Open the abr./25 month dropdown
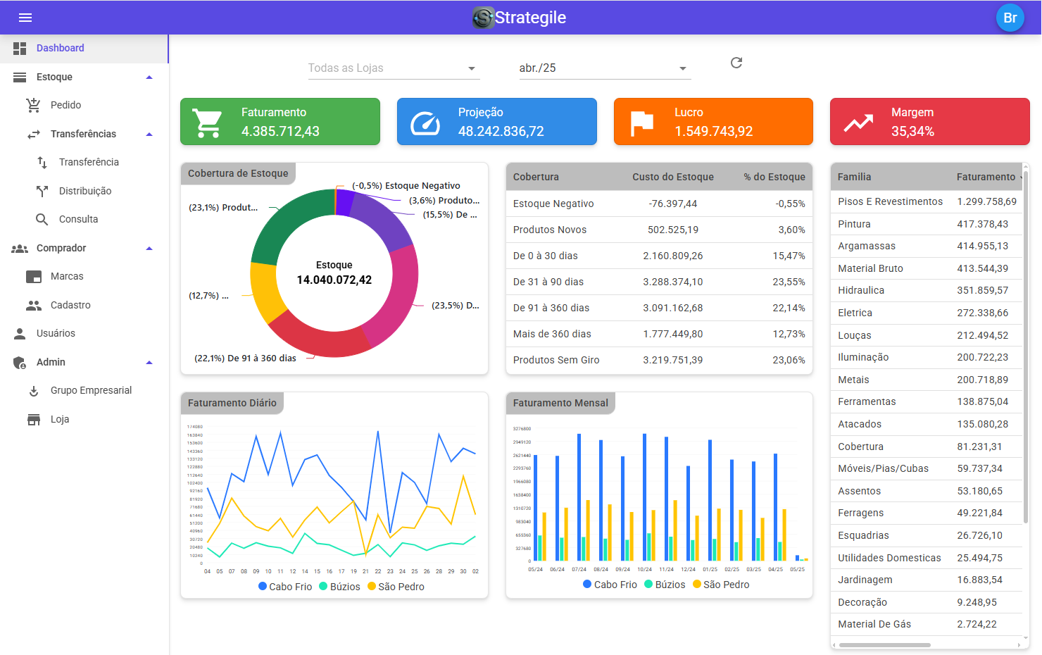1042x655 pixels. pyautogui.click(x=603, y=68)
